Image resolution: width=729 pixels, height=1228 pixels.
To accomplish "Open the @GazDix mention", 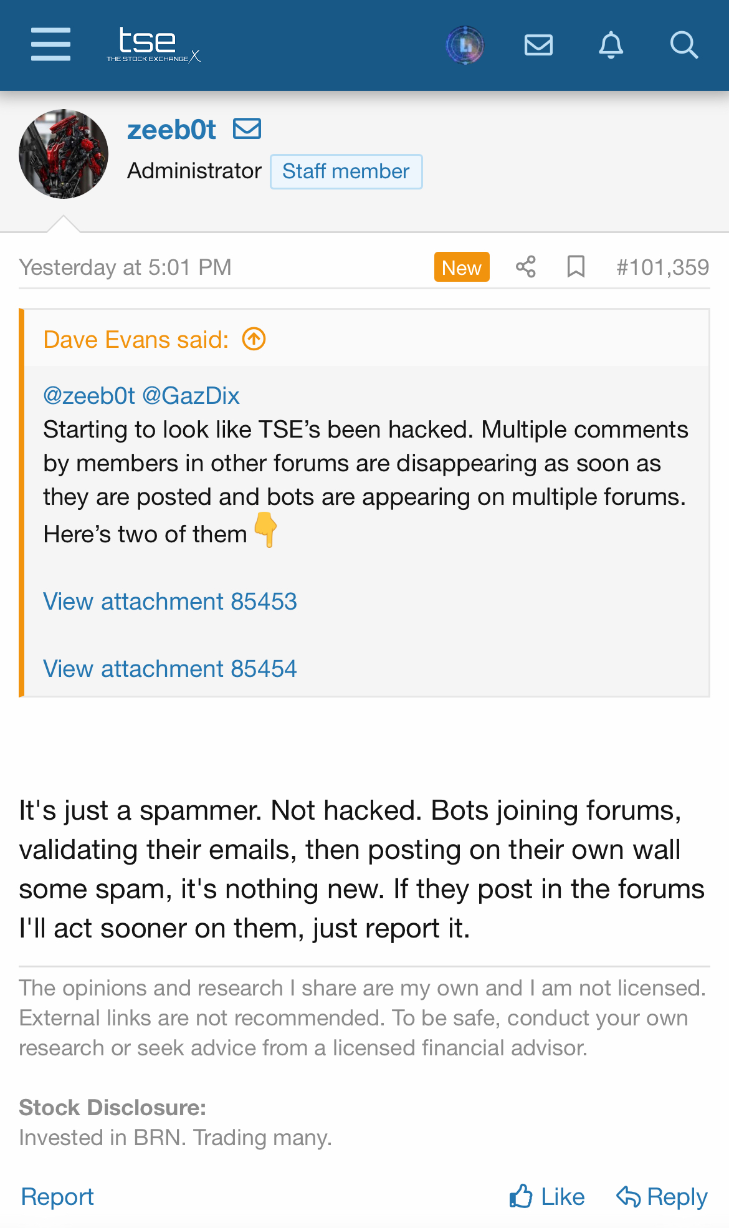I will point(191,396).
